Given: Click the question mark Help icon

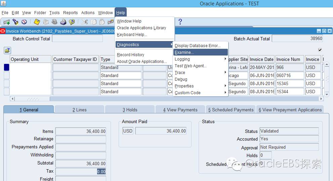Looking at the screenshot, I should [x=180, y=22].
